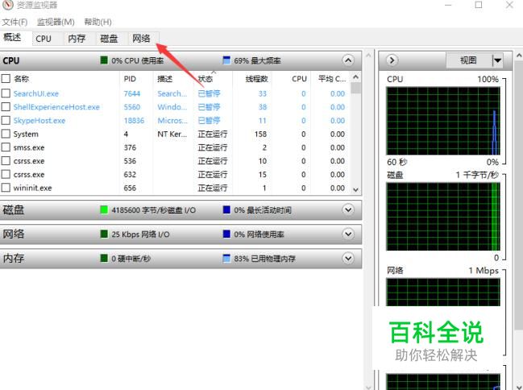Click the green 硬中断/秒 indicator square
The width and height of the screenshot is (523, 390).
pos(104,258)
